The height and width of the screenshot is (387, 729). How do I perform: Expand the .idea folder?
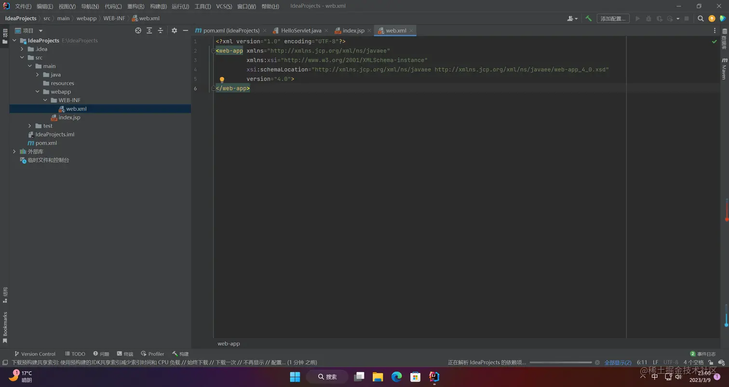tap(22, 49)
